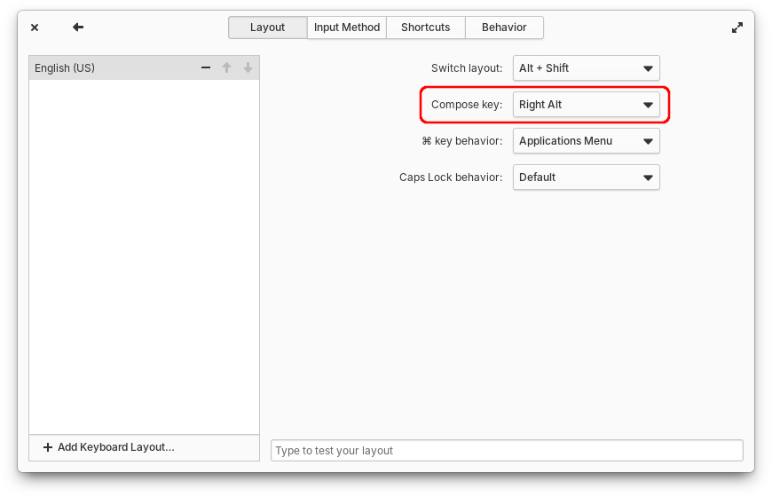772x497 pixels.
Task: Click the plus icon beside Add Keyboard Layout
Action: tap(48, 447)
